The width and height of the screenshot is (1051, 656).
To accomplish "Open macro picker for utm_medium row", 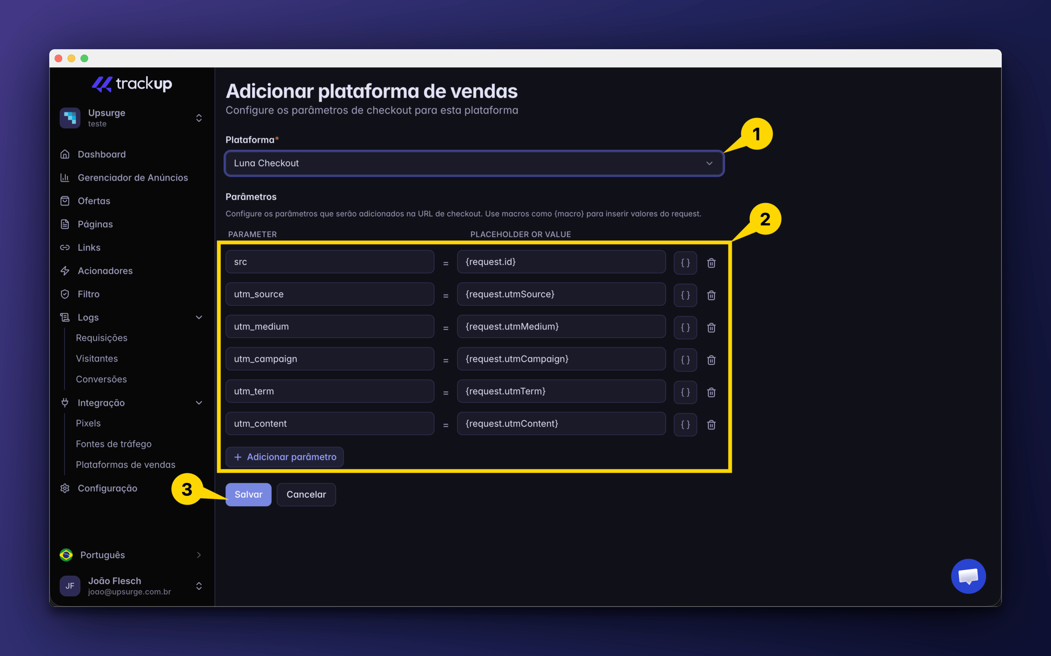I will click(685, 328).
